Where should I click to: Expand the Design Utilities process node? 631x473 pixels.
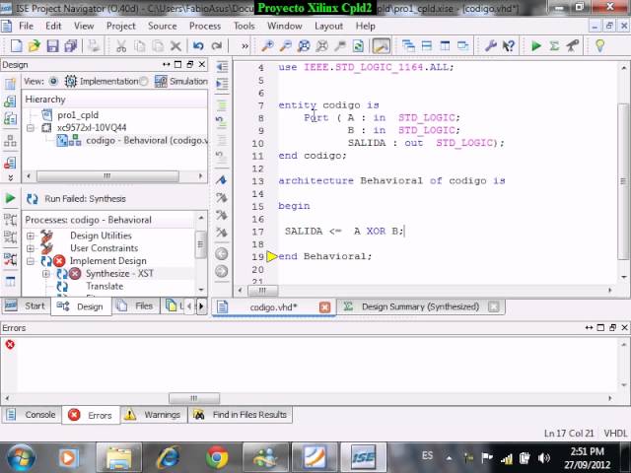coord(31,236)
